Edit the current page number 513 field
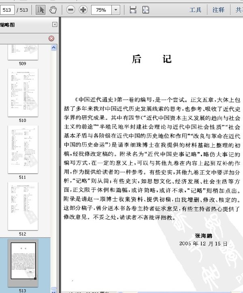The height and width of the screenshot is (293, 243). pos(7,10)
